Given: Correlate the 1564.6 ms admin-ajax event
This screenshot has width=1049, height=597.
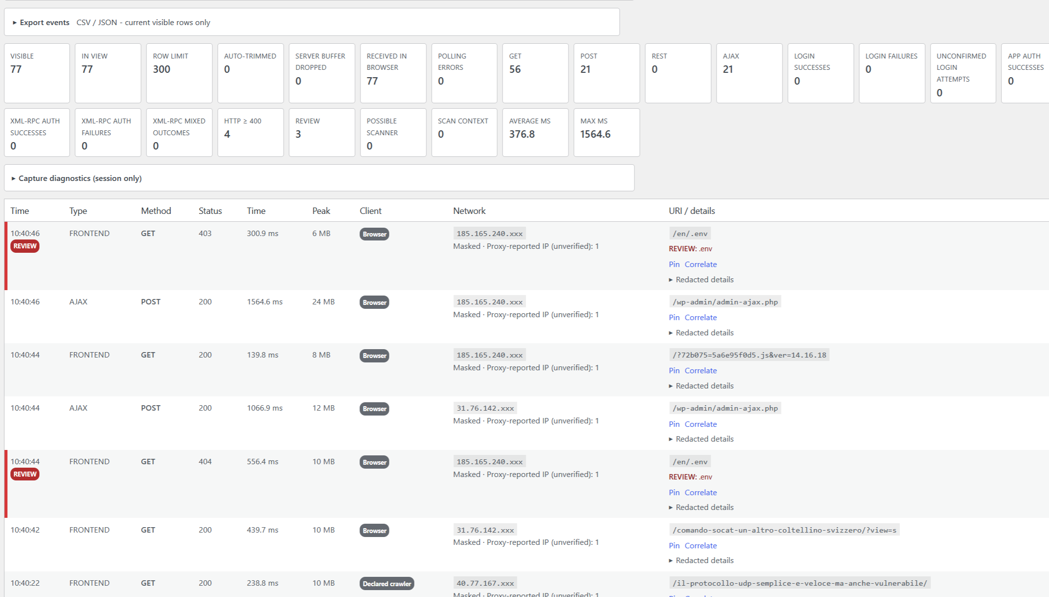Looking at the screenshot, I should point(700,317).
